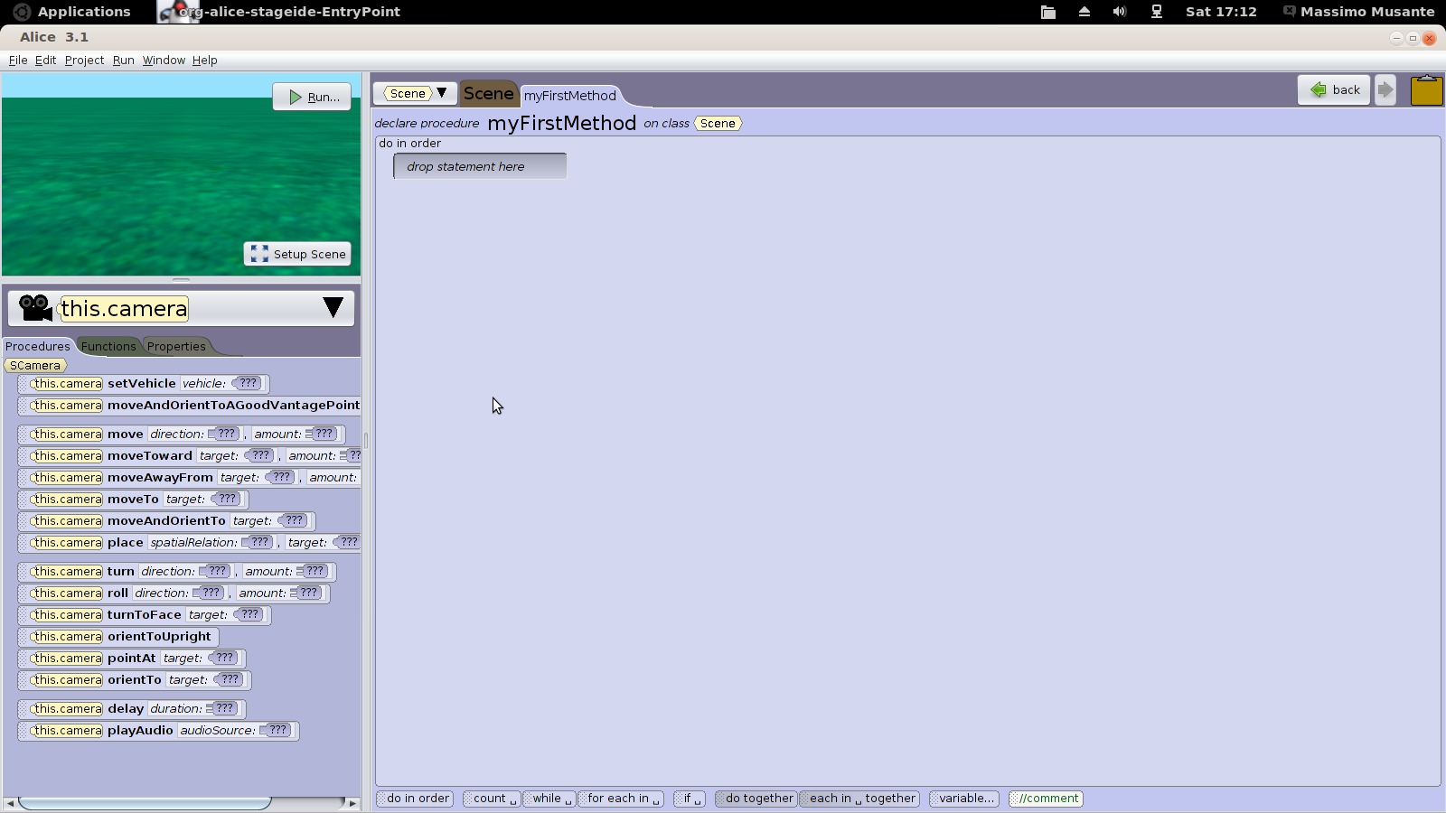This screenshot has height=813, width=1446.
Task: Open the target ??? argument of moveTo
Action: click(x=226, y=499)
